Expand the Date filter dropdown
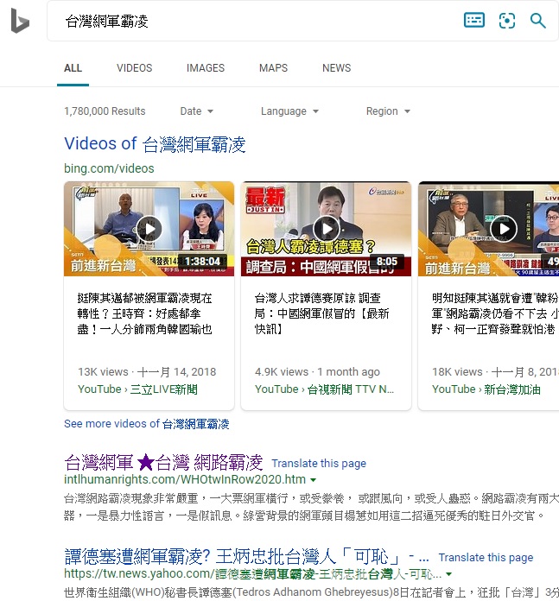This screenshot has width=559, height=601. [197, 111]
